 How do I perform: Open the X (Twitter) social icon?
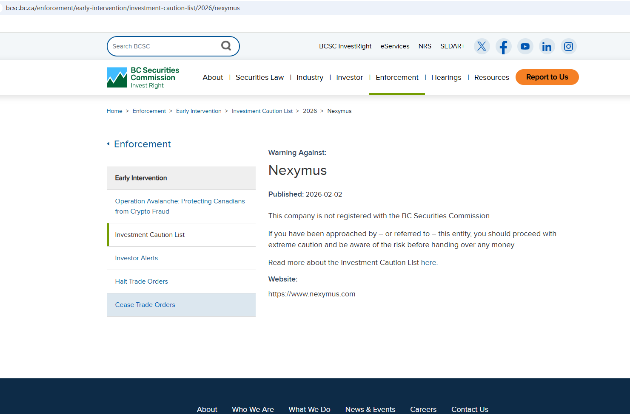click(x=482, y=46)
